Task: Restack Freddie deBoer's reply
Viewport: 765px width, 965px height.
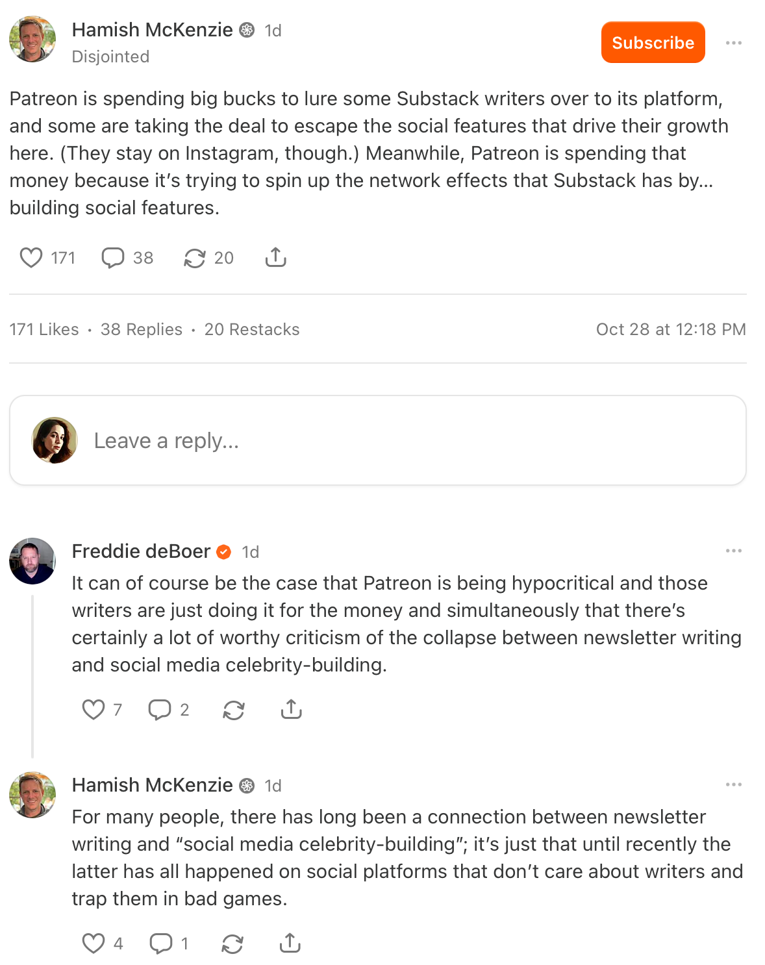Action: 234,710
